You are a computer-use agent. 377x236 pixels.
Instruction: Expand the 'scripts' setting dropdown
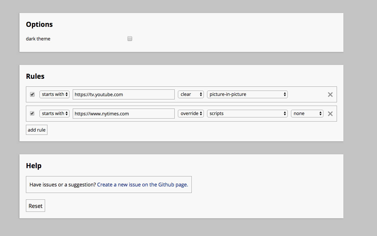point(247,114)
